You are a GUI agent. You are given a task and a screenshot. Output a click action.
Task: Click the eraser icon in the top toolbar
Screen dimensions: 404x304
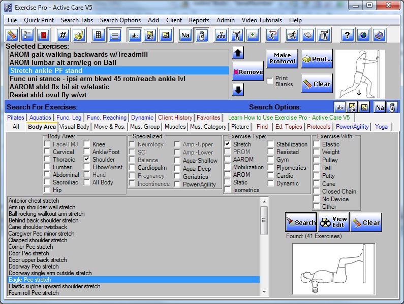pos(12,35)
